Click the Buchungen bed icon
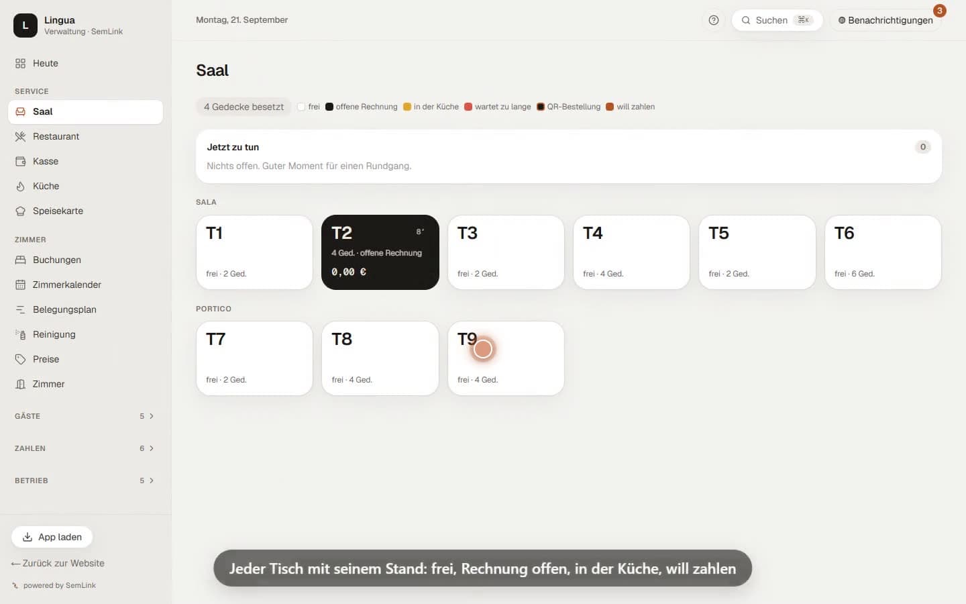The width and height of the screenshot is (966, 604). pyautogui.click(x=20, y=260)
